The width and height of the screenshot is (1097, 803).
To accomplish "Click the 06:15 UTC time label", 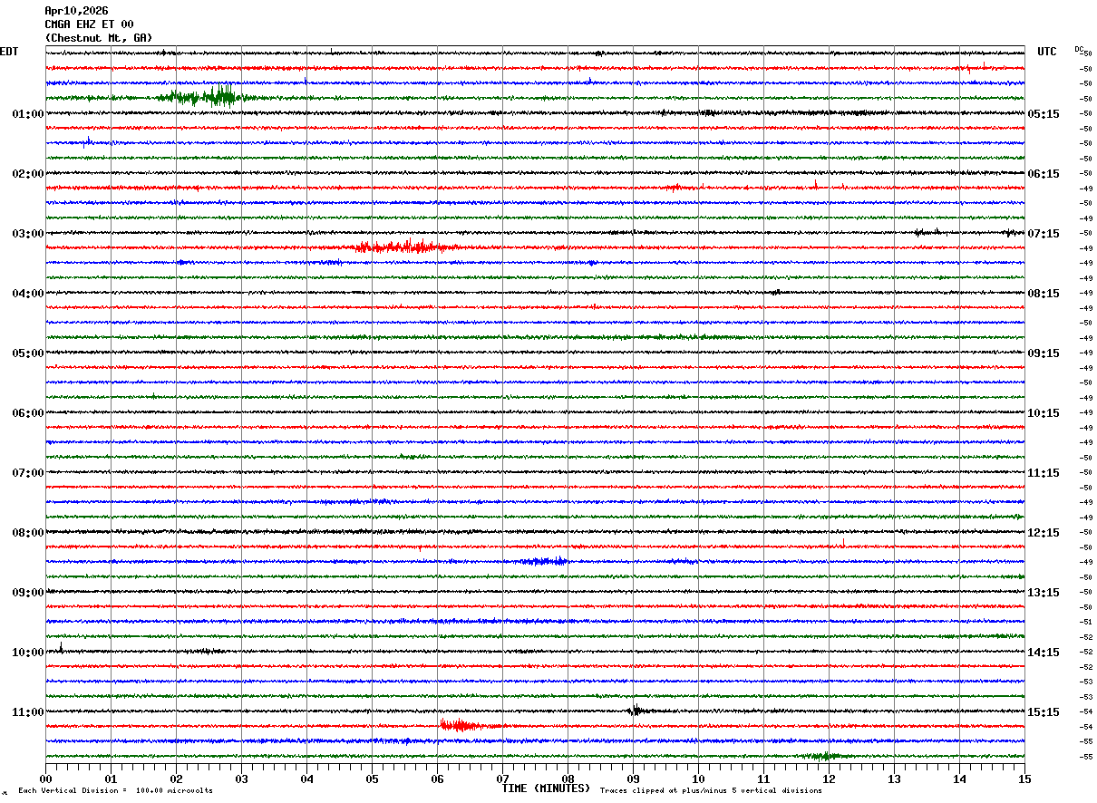I will click(x=1044, y=174).
